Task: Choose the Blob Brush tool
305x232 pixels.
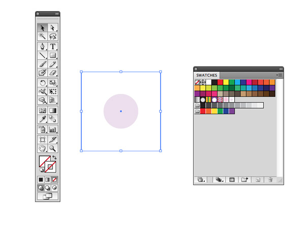Action: (42, 73)
